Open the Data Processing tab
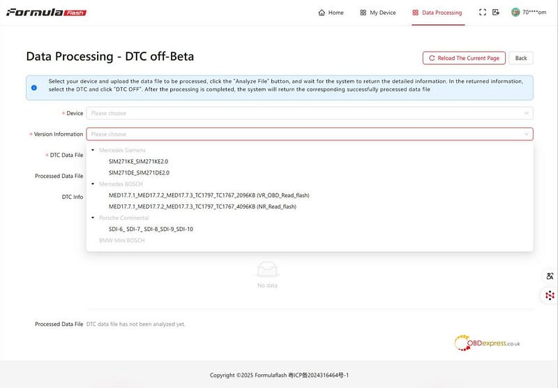Screen dimensions: 558x388 (x=437, y=13)
